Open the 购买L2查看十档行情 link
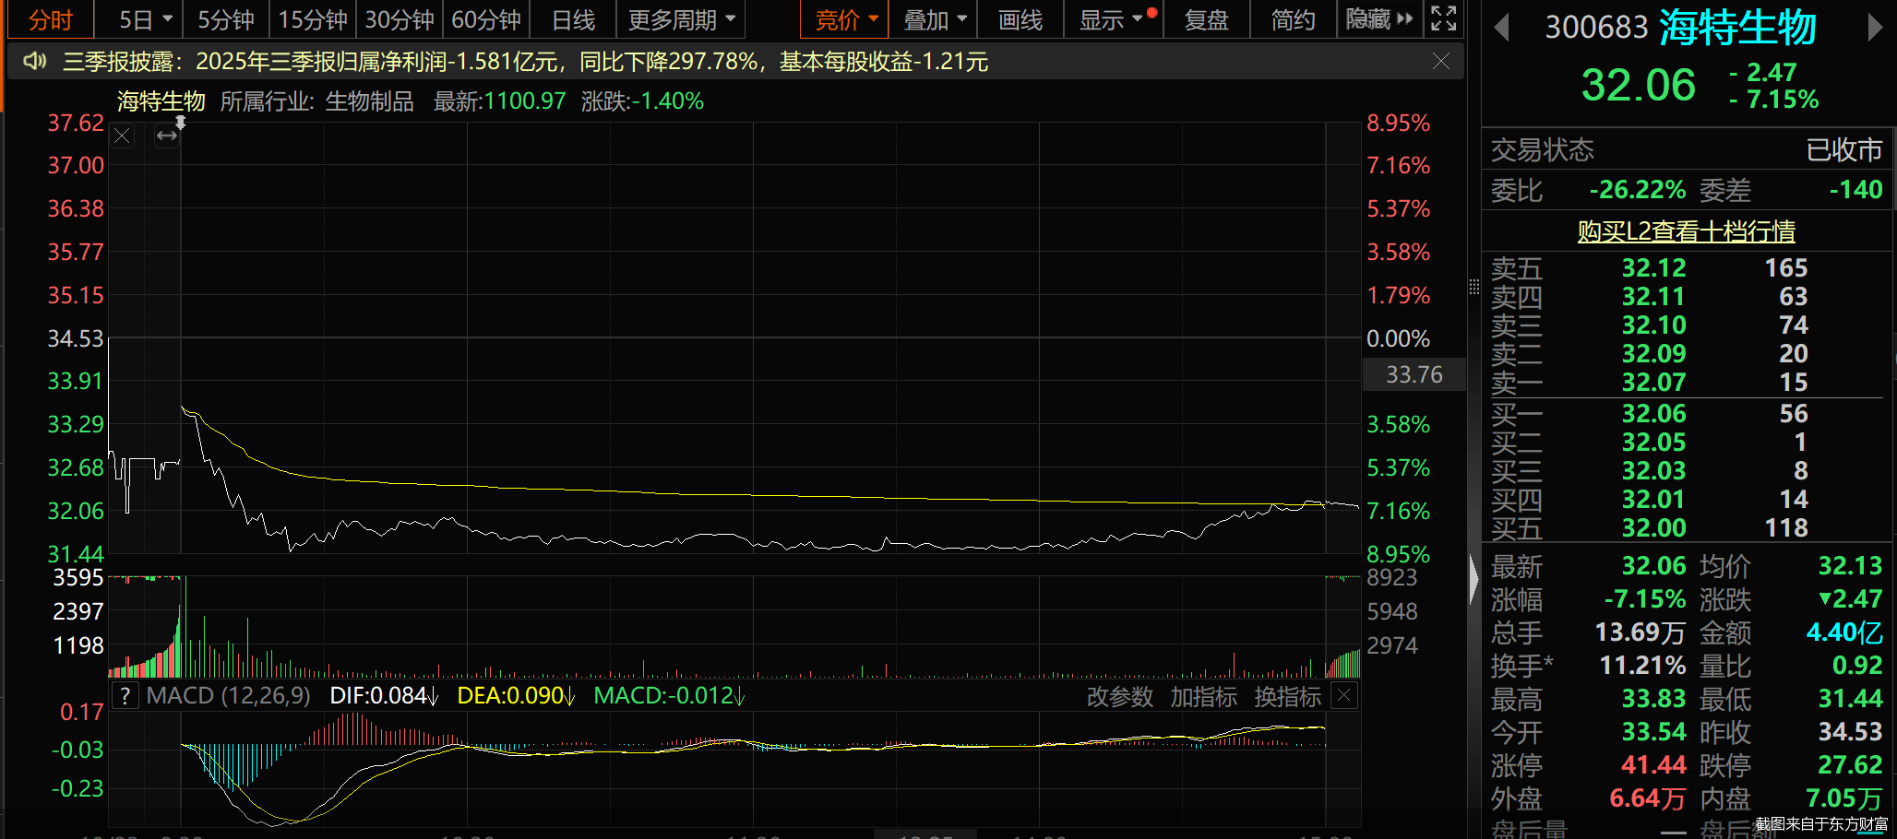Viewport: 1897px width, 839px height. click(1686, 231)
